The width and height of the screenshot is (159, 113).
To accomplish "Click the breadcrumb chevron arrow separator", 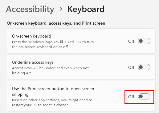I will click(x=61, y=9).
